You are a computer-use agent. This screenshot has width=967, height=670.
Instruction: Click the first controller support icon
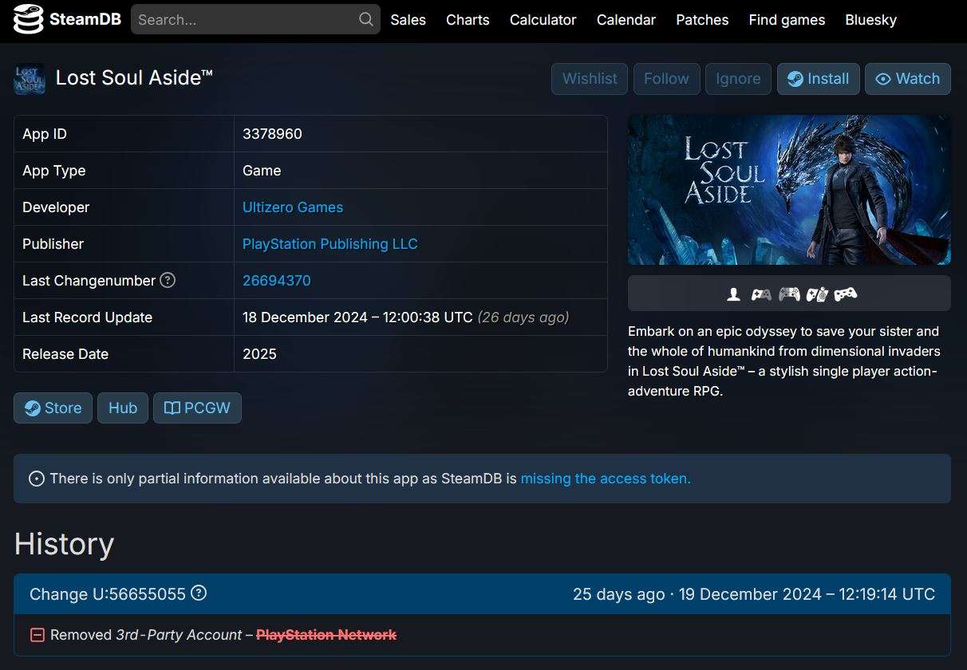tap(761, 294)
